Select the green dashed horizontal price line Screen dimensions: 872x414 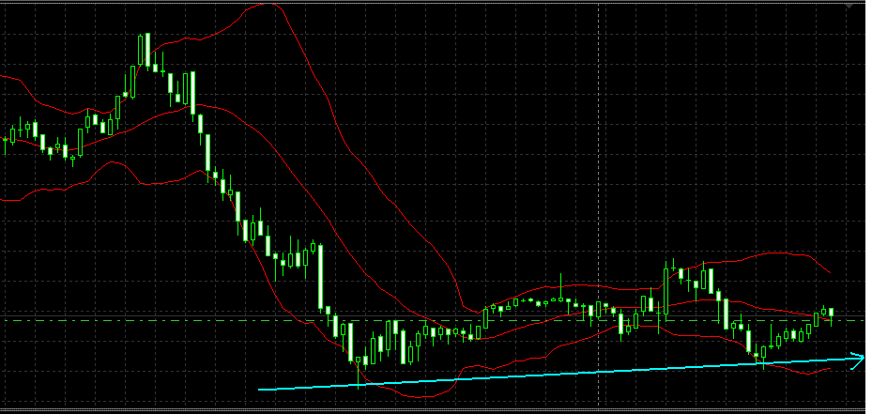click(x=433, y=320)
